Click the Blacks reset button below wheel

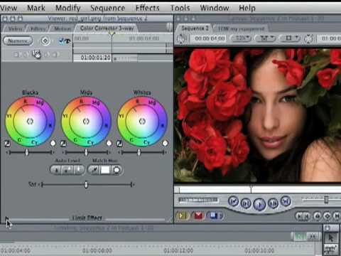pos(53,143)
